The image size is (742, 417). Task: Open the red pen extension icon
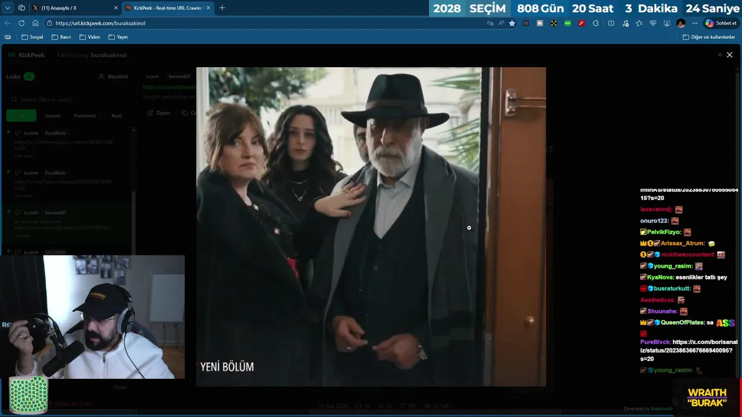(581, 23)
